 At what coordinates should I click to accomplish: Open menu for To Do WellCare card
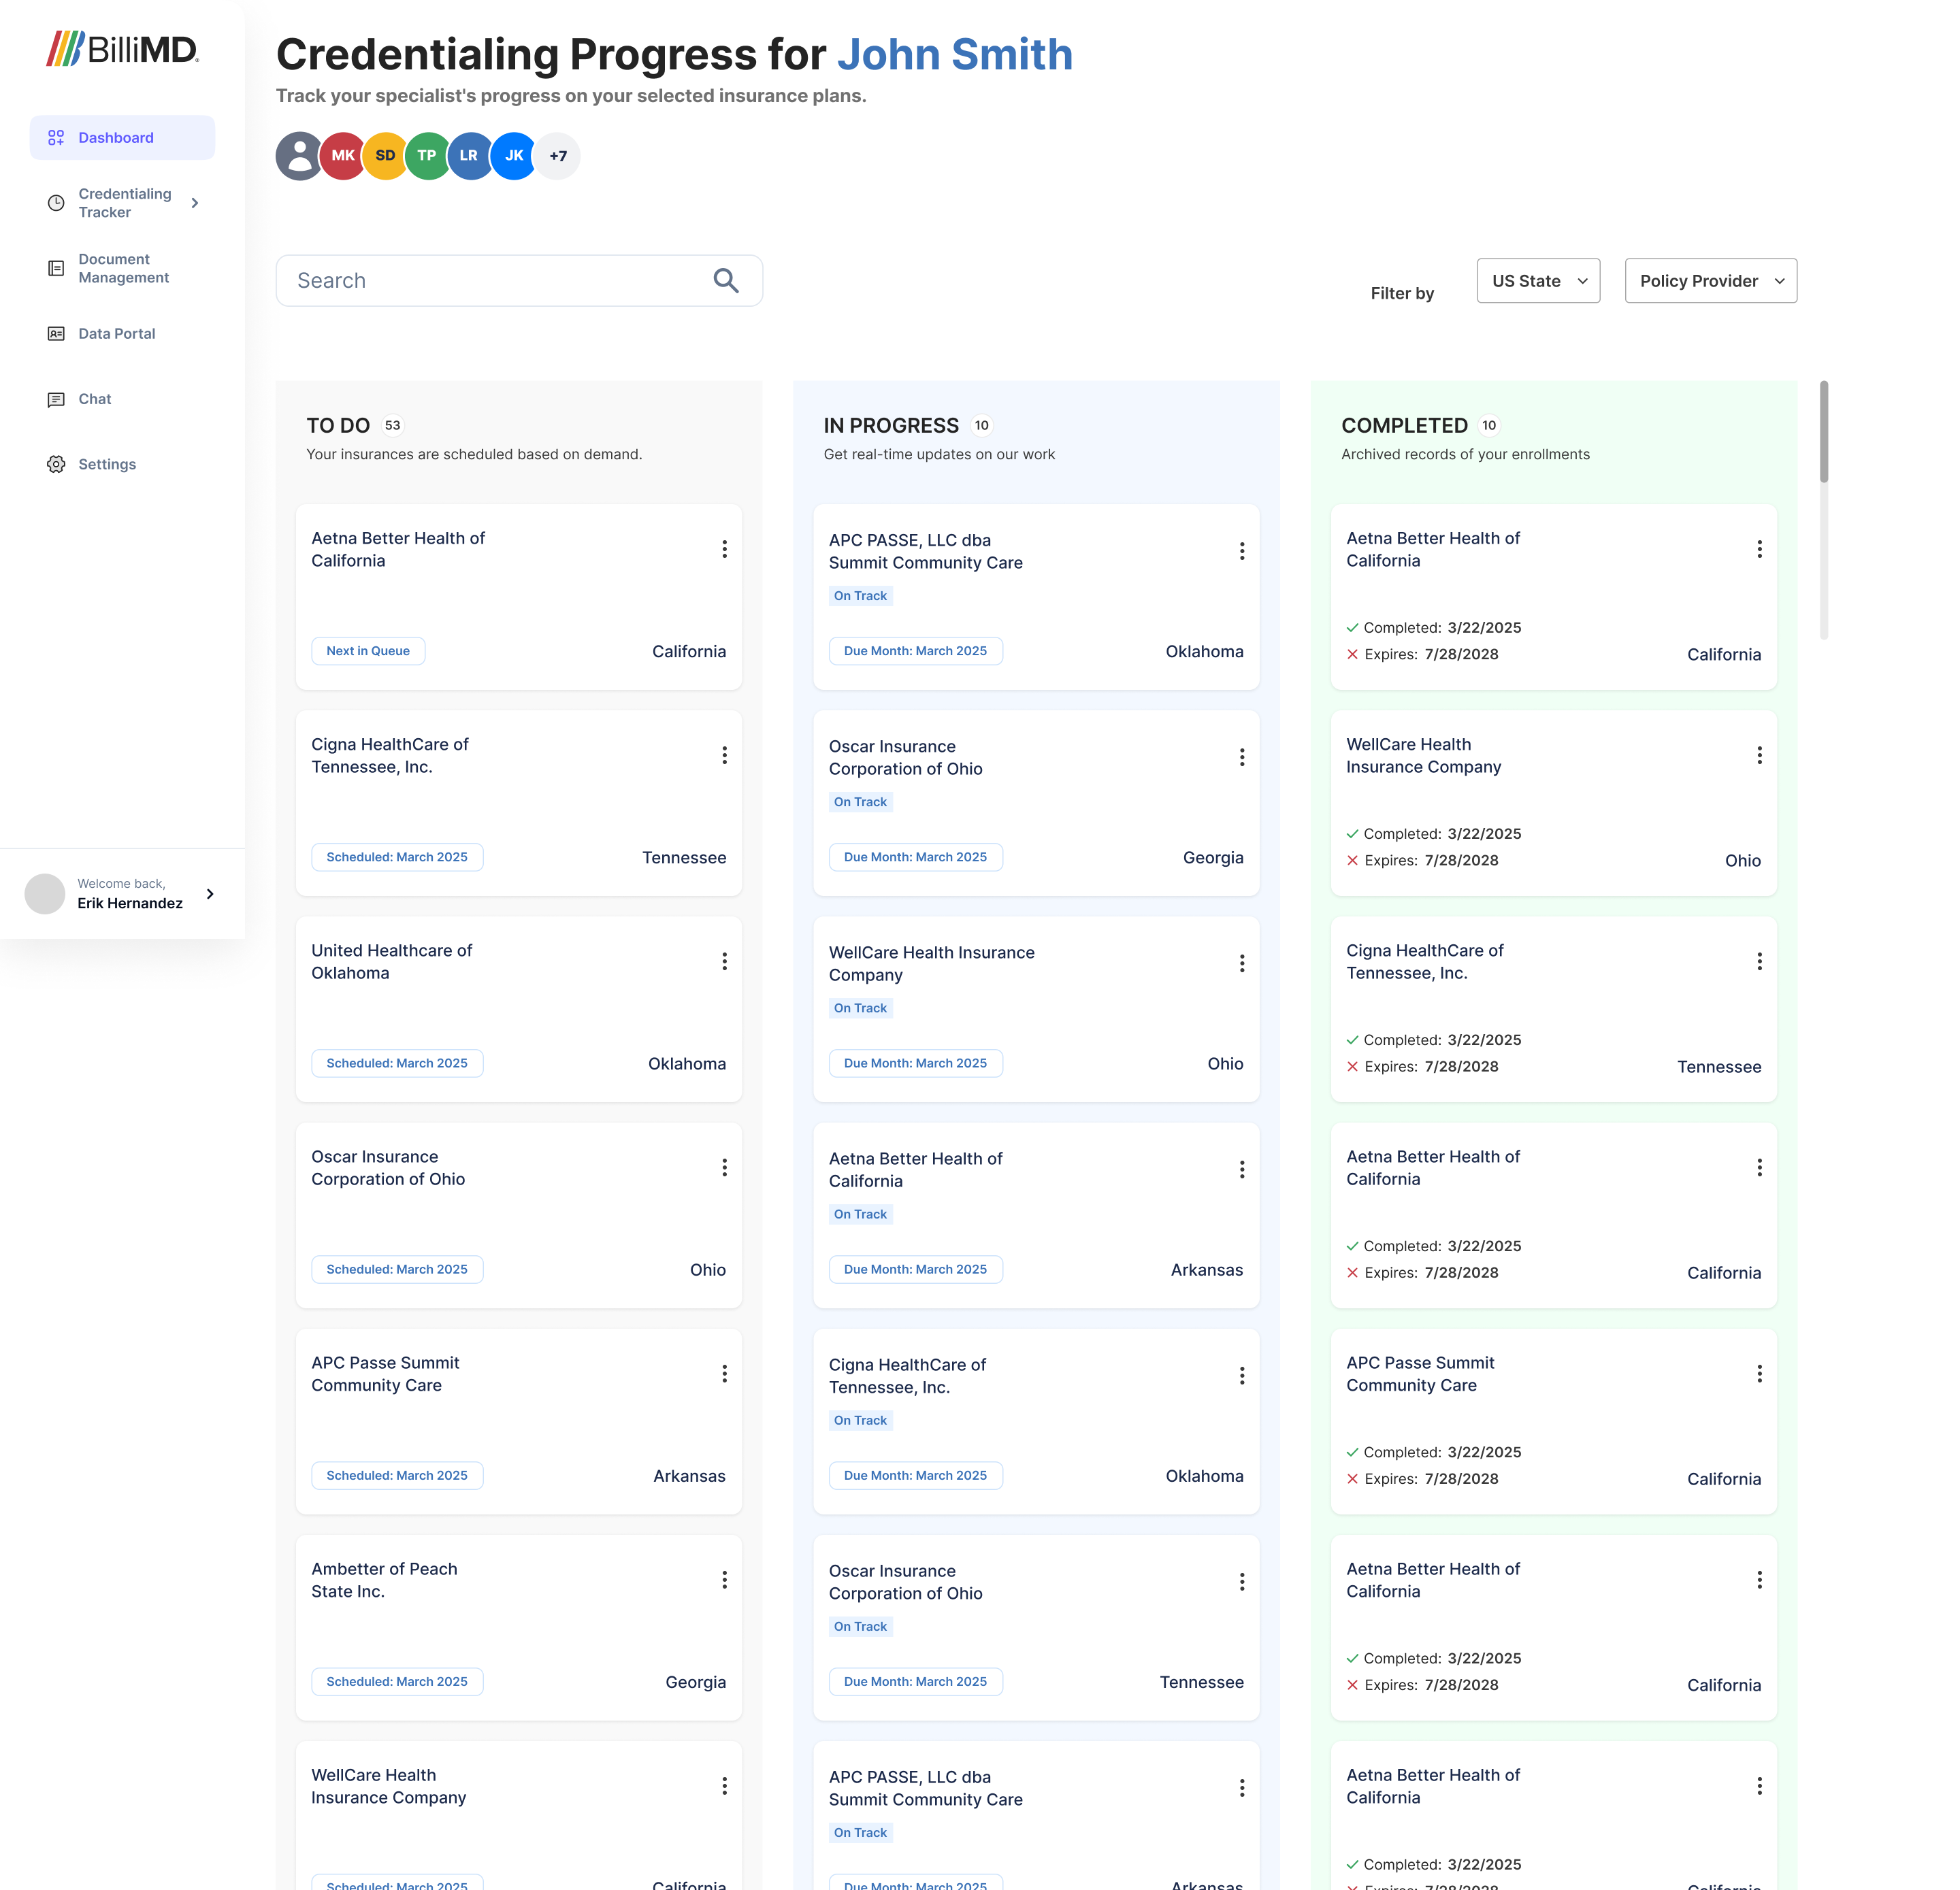click(724, 1786)
